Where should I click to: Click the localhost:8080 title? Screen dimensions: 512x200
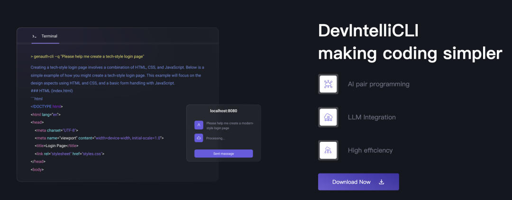(223, 111)
